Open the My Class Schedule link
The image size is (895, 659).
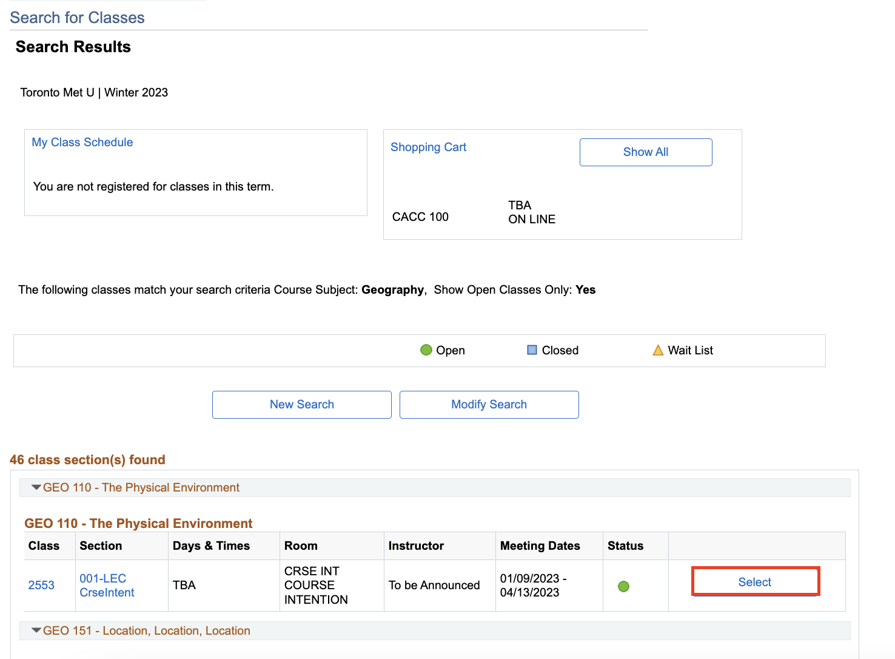pyautogui.click(x=82, y=142)
